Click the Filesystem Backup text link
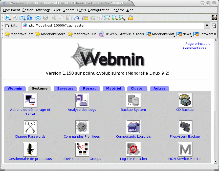This screenshot has width=219, height=171. (x=185, y=137)
